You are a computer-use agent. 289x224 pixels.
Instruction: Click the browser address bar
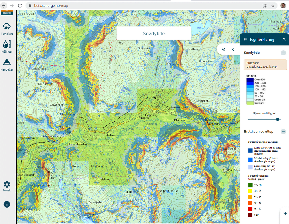coord(144,5)
